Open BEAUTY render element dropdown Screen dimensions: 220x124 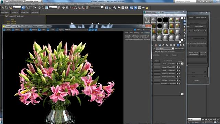76,30
